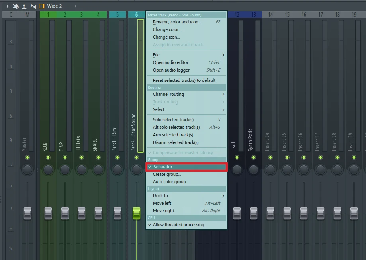Uncheck Allow threaded processing
This screenshot has width=366, height=260.
click(x=178, y=225)
